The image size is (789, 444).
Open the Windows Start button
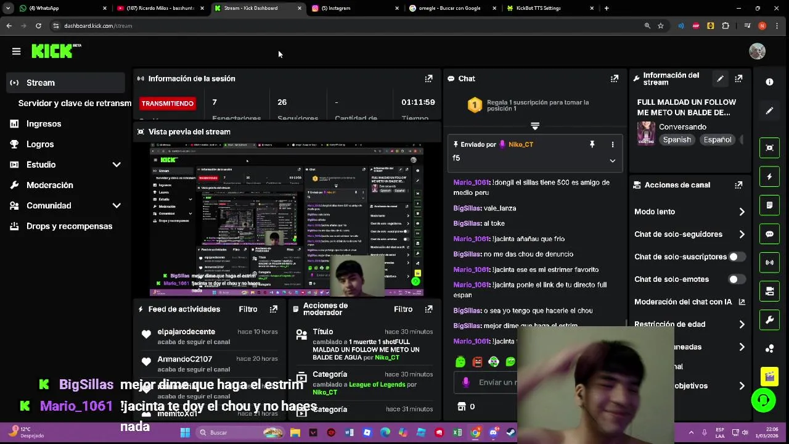pyautogui.click(x=185, y=432)
